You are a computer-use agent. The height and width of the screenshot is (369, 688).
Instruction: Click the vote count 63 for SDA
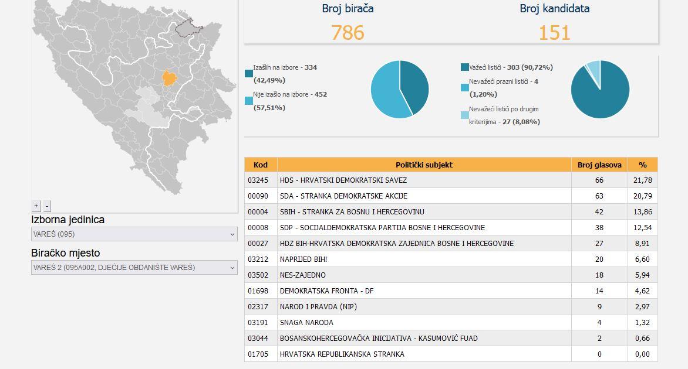599,196
